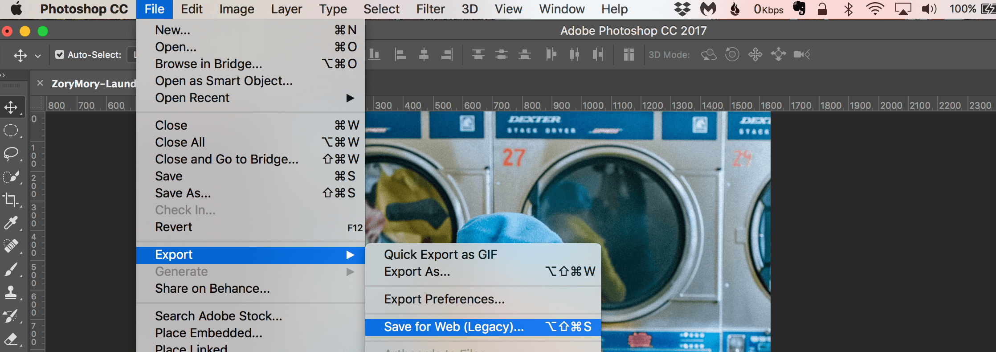The height and width of the screenshot is (352, 996).
Task: Select the ZoryMory-Laund document tab
Action: 94,84
